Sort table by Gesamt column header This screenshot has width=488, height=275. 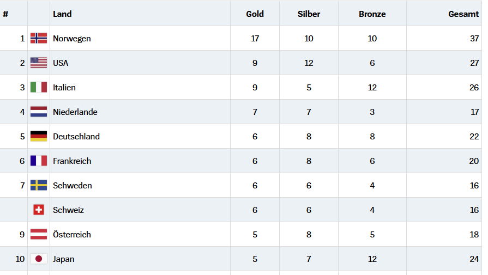[463, 14]
